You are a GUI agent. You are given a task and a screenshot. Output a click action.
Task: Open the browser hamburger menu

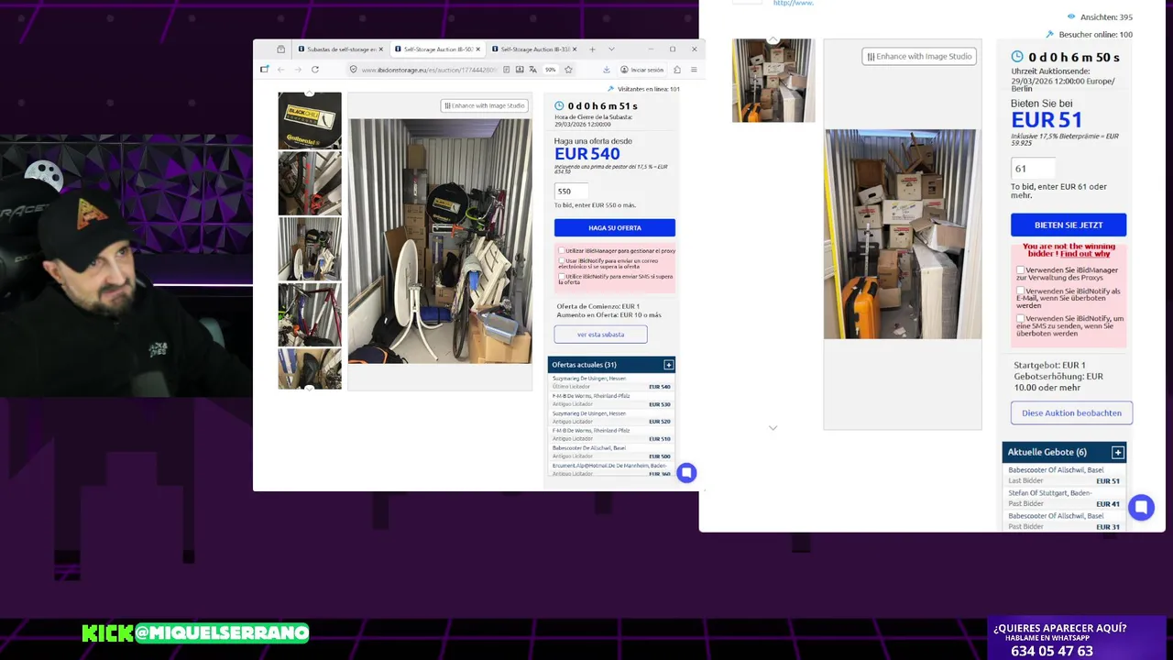694,70
